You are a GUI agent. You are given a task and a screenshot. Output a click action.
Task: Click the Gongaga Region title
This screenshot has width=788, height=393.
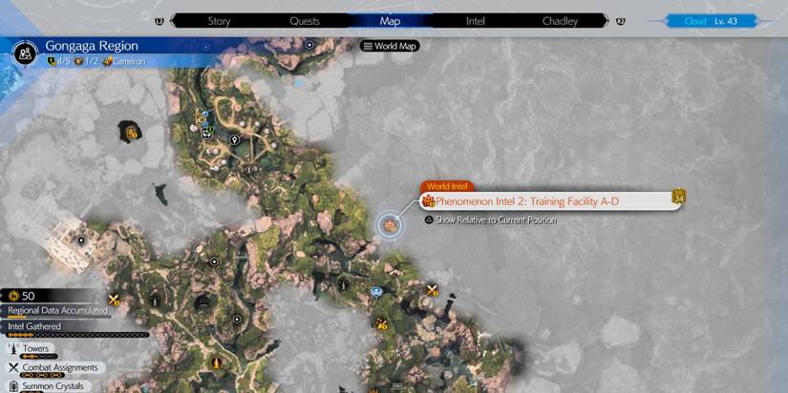coord(92,46)
